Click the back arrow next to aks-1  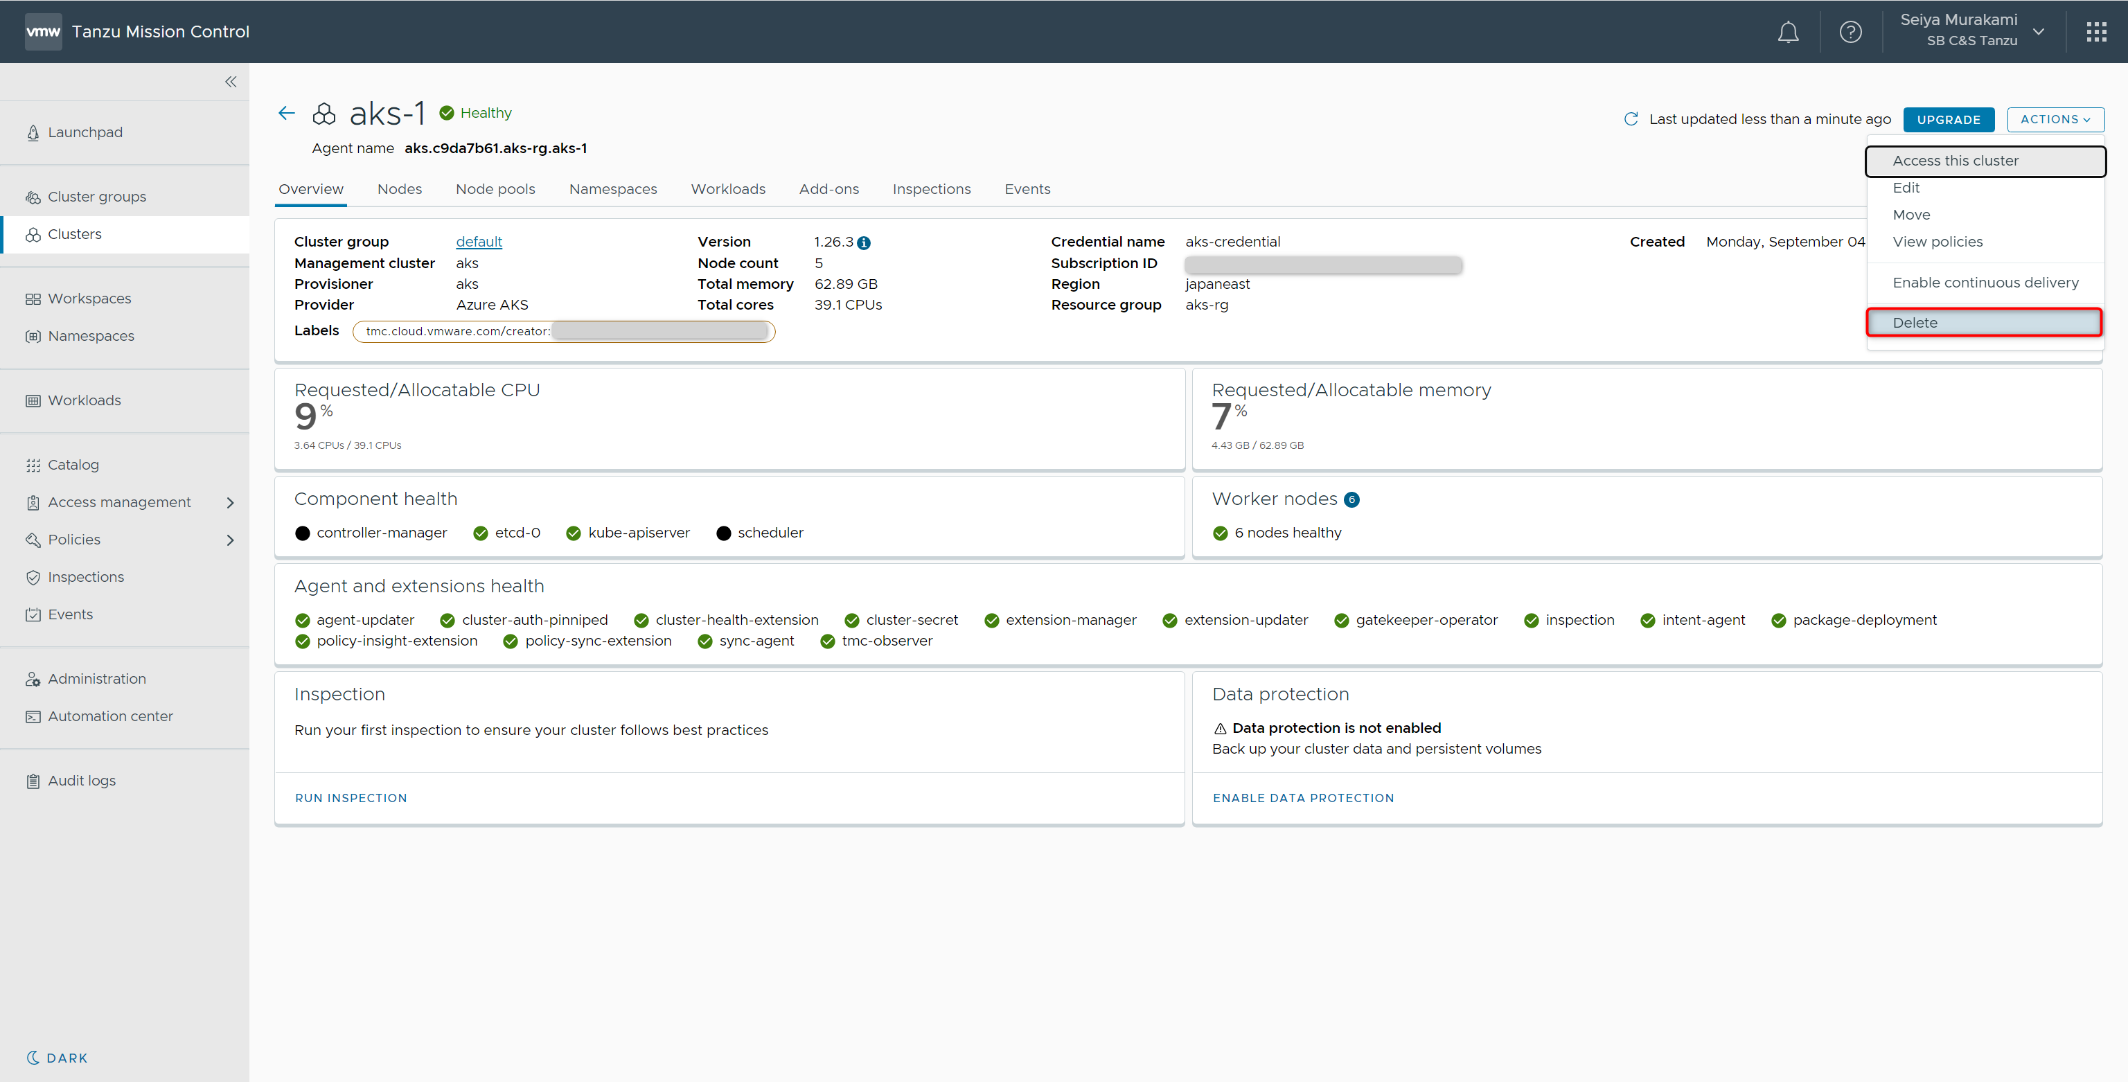(287, 113)
